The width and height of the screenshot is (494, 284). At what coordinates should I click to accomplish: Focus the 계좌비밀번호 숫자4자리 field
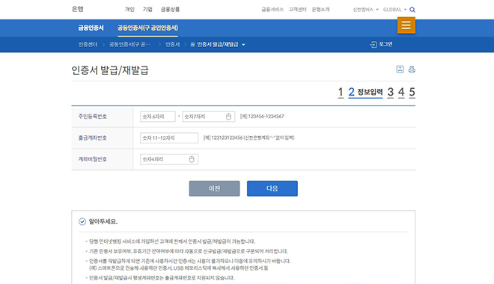click(x=169, y=159)
